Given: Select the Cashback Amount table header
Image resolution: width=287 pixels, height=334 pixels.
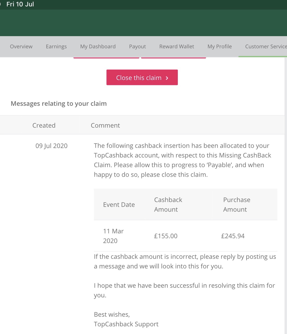Looking at the screenshot, I should coord(168,205).
